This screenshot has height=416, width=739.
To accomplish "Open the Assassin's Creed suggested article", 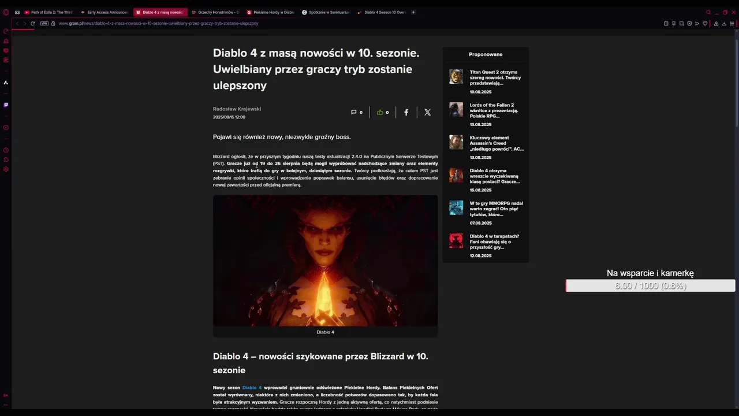I will point(497,143).
